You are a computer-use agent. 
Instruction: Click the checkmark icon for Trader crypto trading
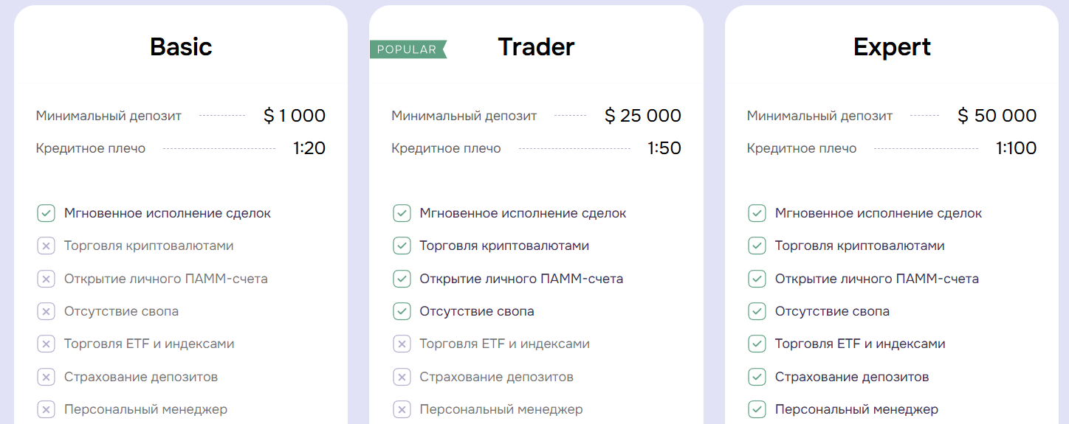(x=402, y=246)
